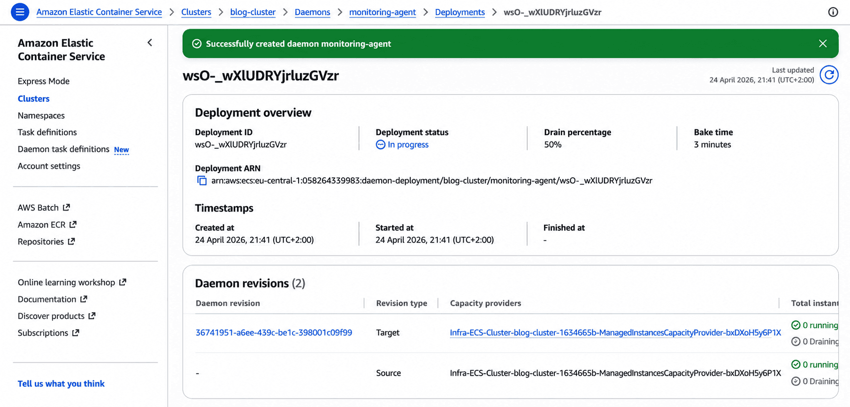The height and width of the screenshot is (407, 850).
Task: Open Discover products link
Action: coord(56,316)
